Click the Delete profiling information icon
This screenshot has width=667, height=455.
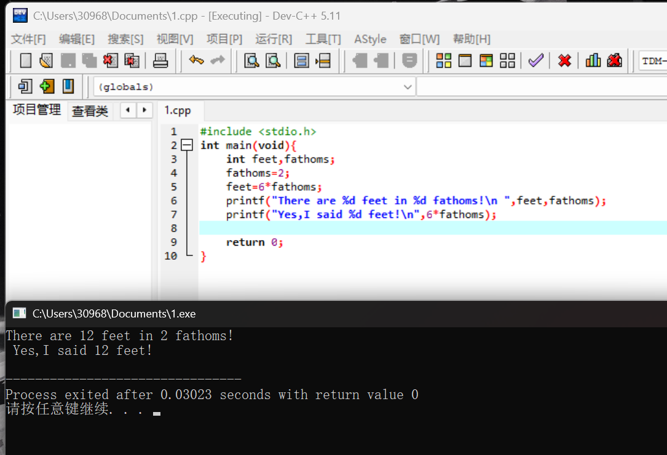[x=614, y=60]
